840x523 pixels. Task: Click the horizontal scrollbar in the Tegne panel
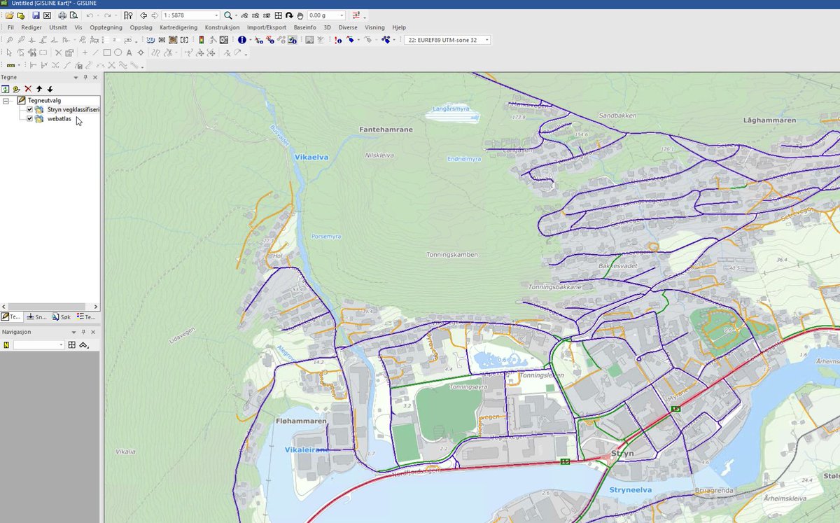pos(45,306)
